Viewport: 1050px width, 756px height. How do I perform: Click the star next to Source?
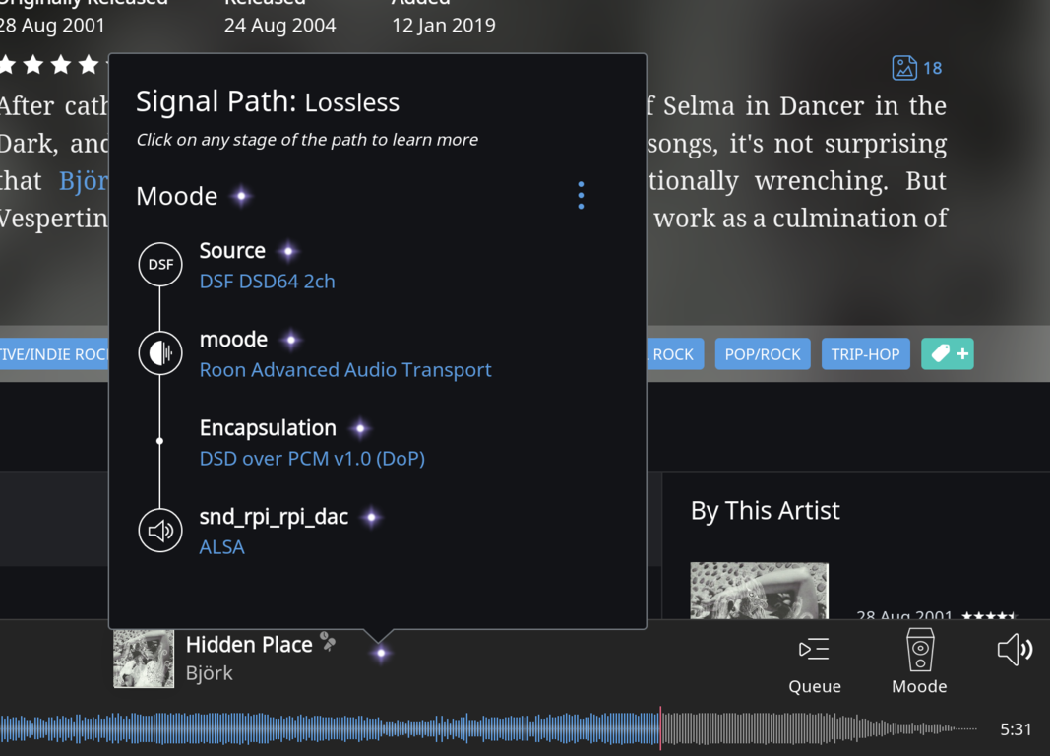[288, 252]
